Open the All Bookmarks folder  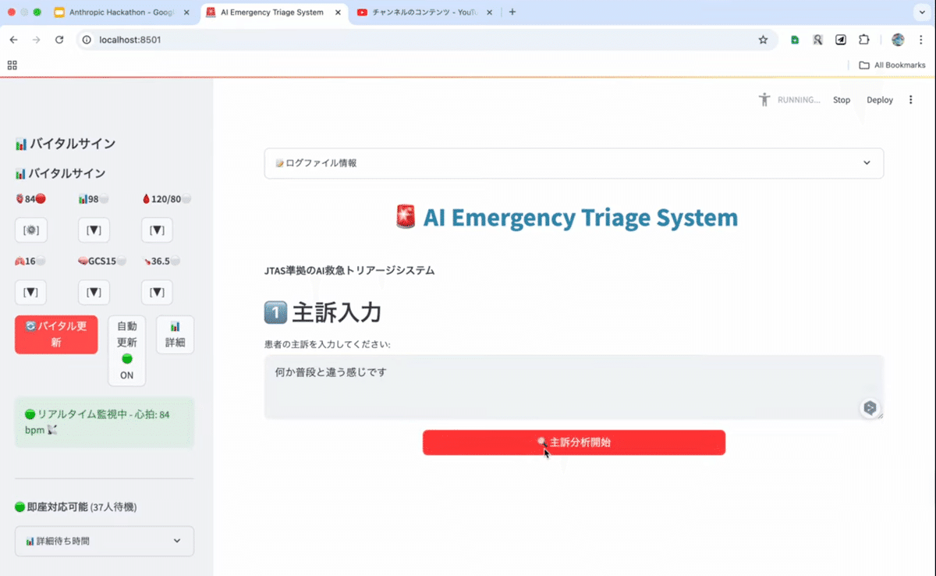point(892,65)
